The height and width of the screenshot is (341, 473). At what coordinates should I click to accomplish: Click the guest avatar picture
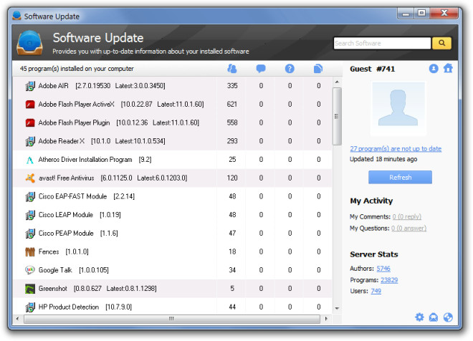point(398,109)
